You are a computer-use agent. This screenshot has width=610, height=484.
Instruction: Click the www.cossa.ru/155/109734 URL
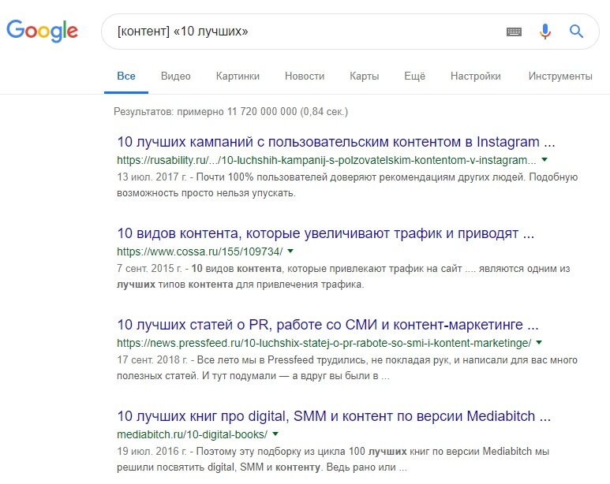tap(200, 251)
